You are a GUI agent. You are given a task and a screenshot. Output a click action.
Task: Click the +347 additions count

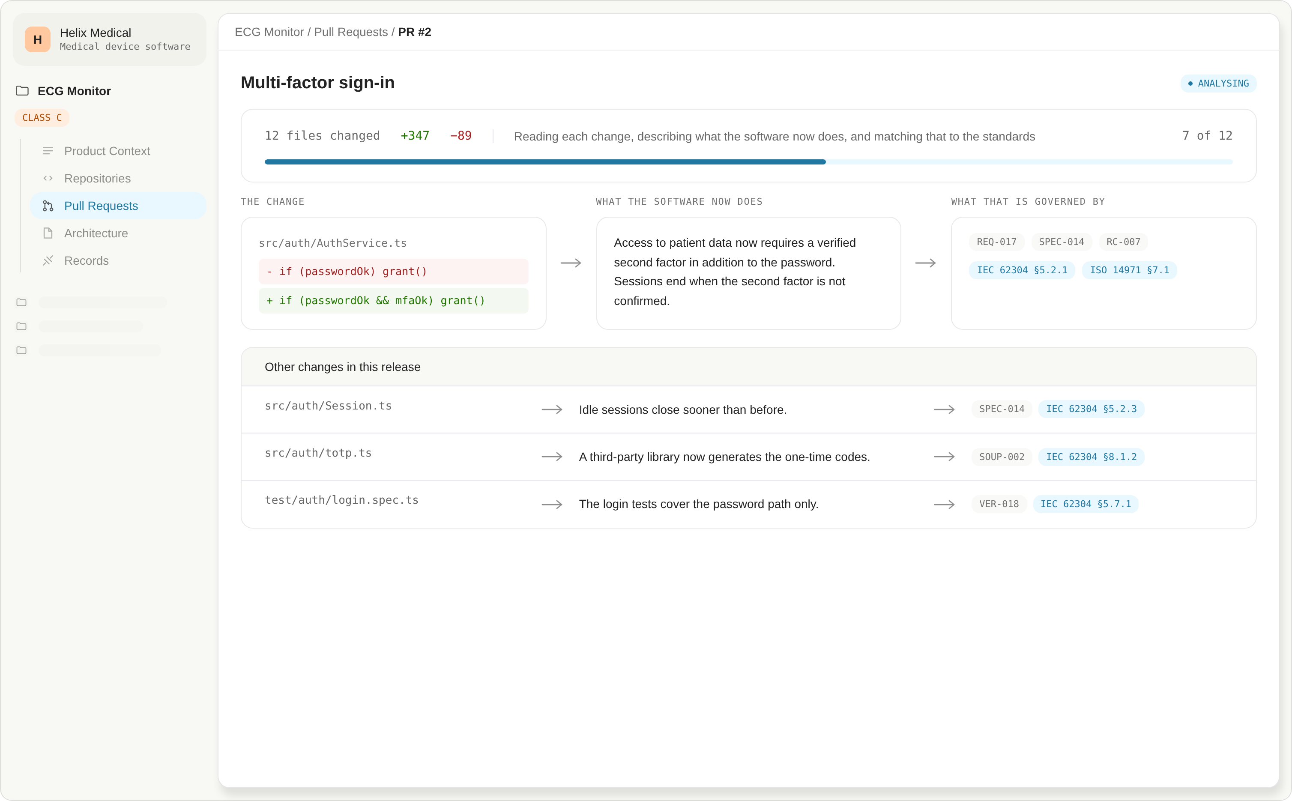pos(415,136)
